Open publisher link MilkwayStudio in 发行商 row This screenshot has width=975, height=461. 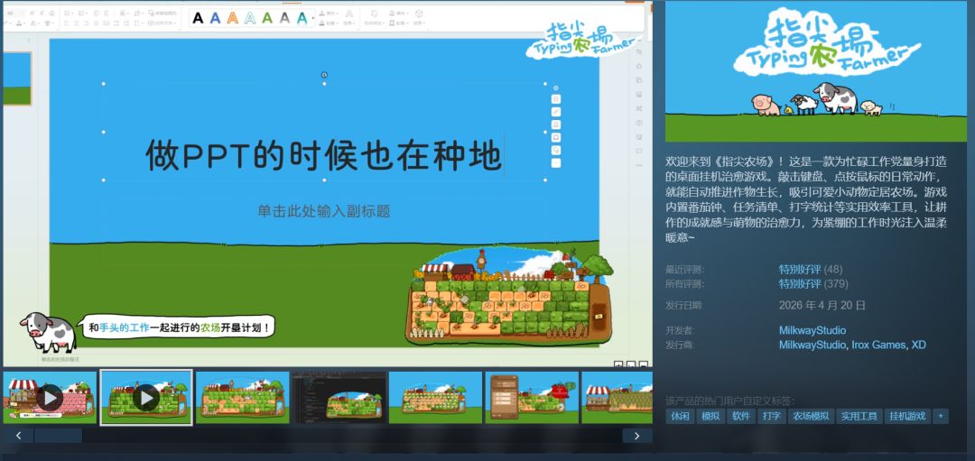pos(812,345)
